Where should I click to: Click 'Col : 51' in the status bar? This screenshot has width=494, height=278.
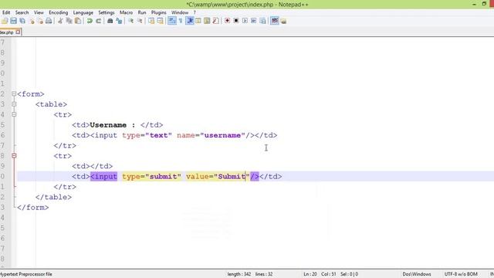pyautogui.click(x=329, y=274)
